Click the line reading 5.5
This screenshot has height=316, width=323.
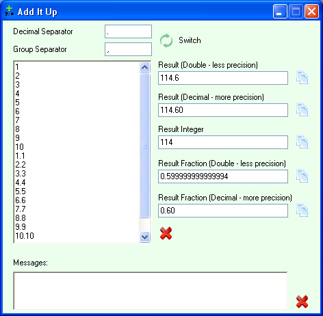coord(21,192)
